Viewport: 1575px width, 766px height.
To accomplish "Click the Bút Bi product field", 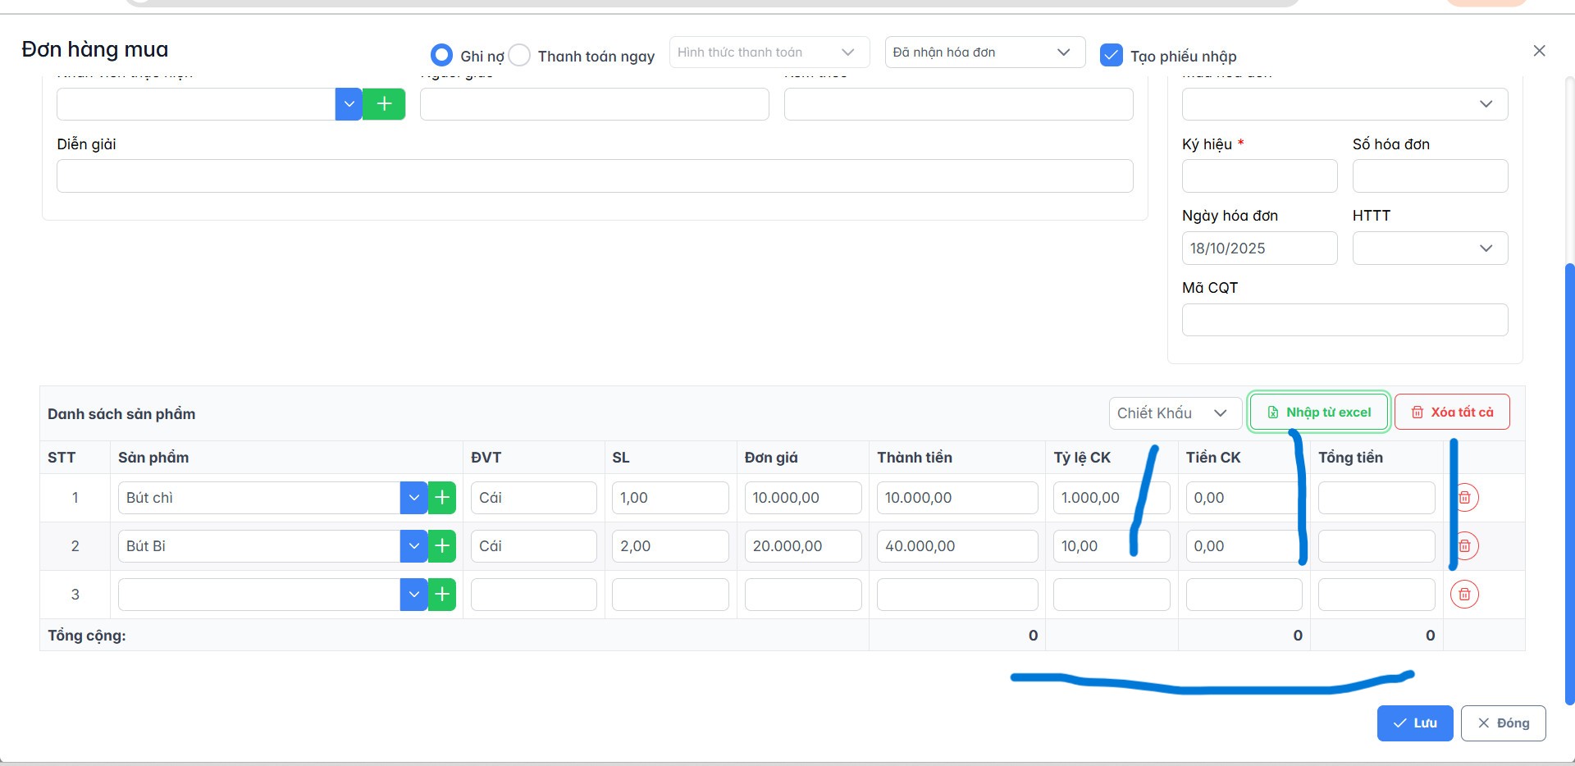I will pos(259,546).
